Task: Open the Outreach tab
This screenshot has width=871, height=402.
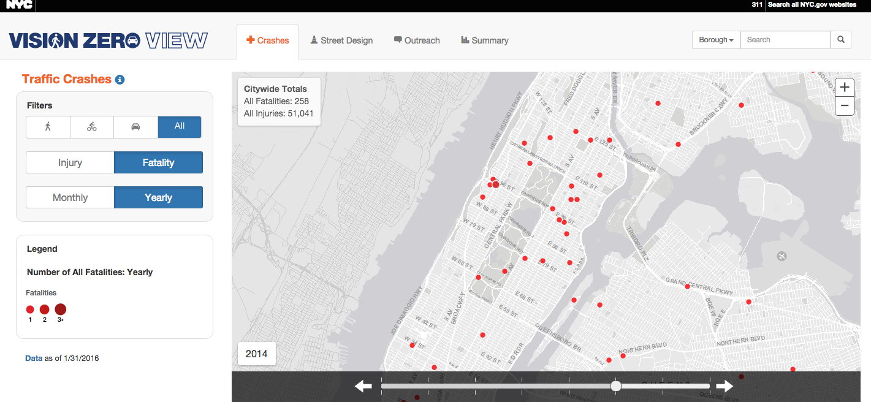Action: coord(417,41)
